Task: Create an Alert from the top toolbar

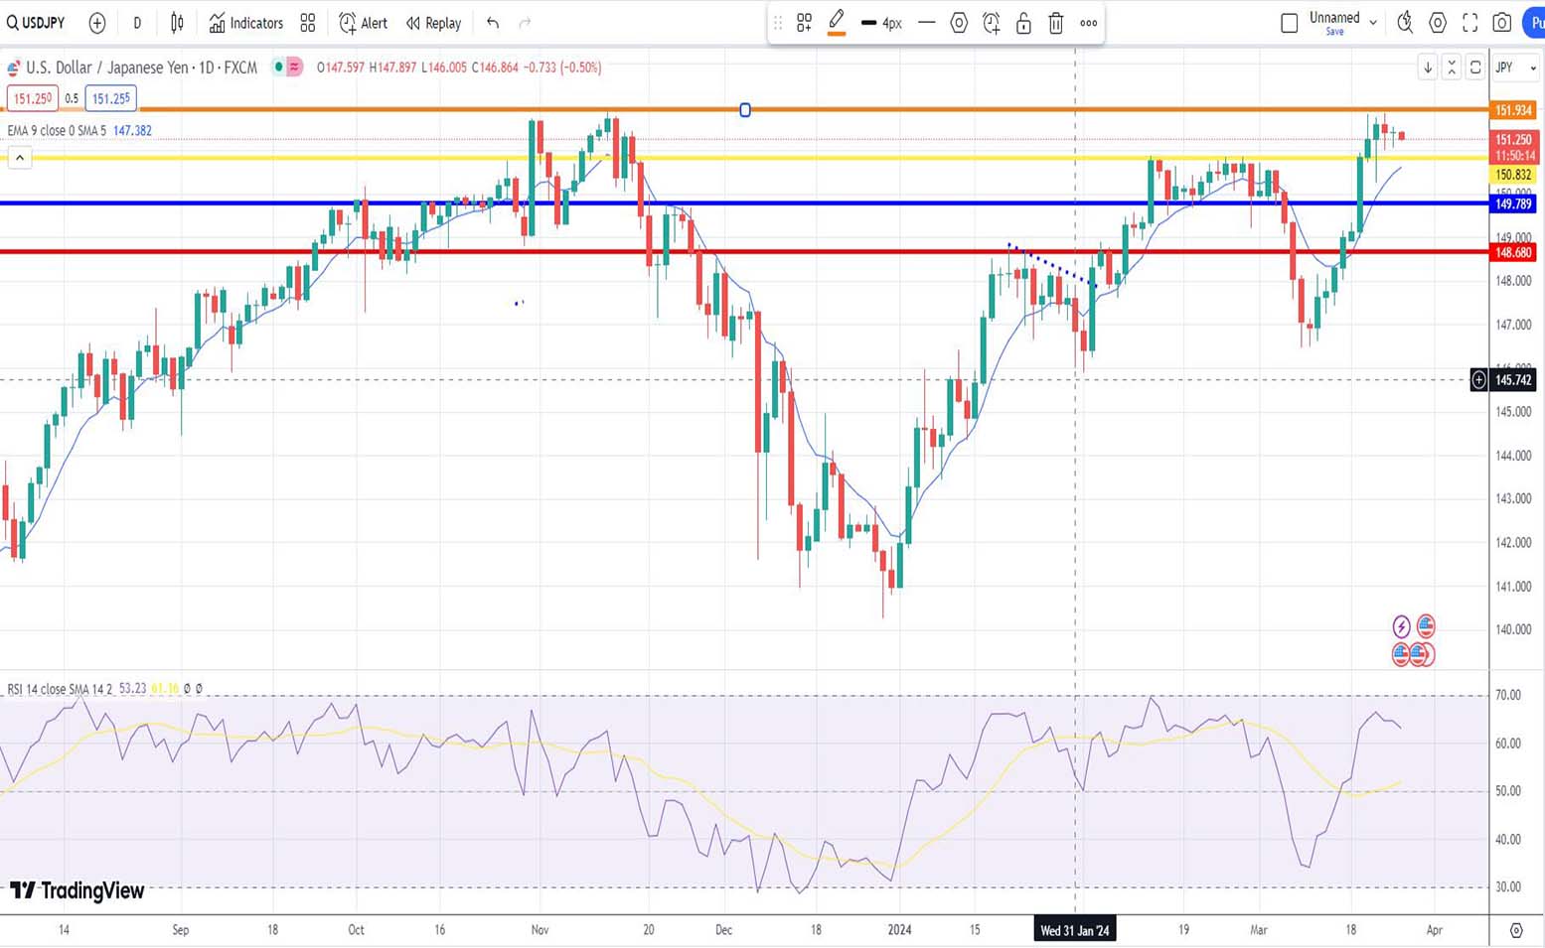Action: [x=364, y=23]
